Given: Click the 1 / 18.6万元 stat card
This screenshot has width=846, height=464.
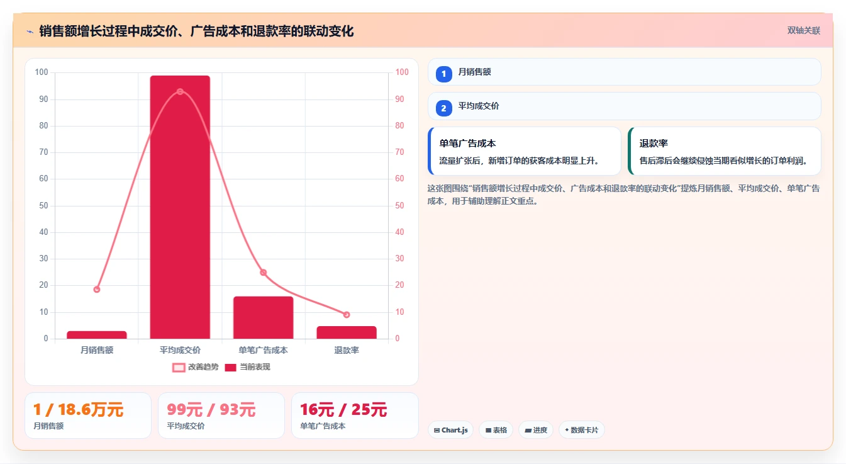Looking at the screenshot, I should 88,416.
